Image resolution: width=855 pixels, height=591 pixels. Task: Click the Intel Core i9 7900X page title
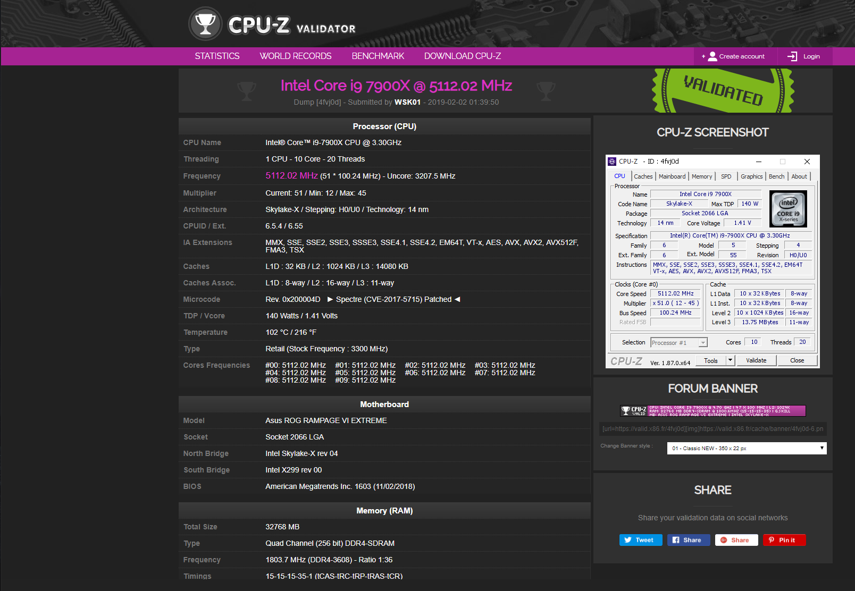[x=396, y=86]
